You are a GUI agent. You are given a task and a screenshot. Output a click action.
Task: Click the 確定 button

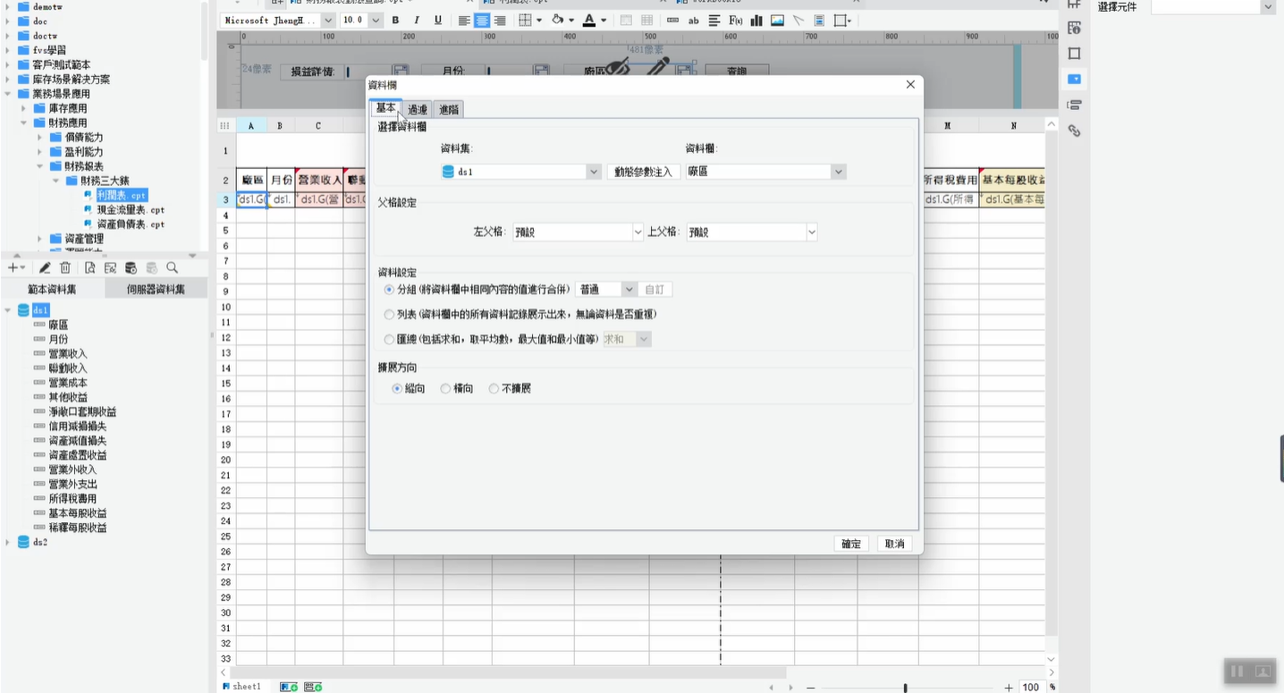tap(851, 544)
